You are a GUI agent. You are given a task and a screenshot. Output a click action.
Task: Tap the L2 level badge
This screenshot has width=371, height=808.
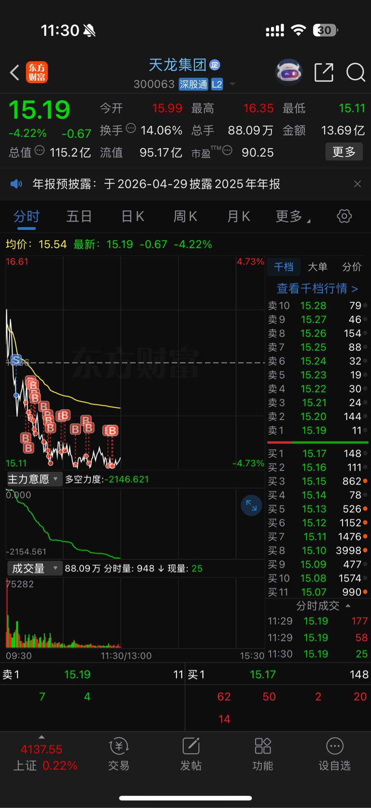217,84
